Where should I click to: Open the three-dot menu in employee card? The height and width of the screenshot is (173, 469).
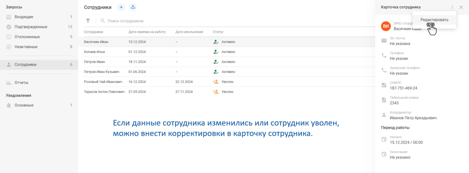click(x=452, y=7)
